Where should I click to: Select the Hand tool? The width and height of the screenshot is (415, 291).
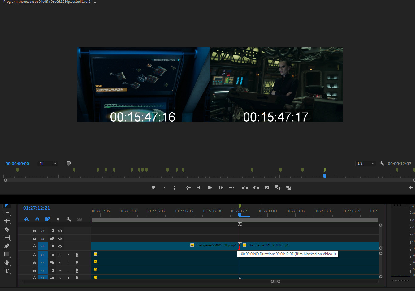[6, 263]
